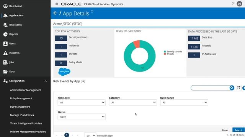Open the Risk Level dropdown
The image size is (245, 137).
click(82, 102)
